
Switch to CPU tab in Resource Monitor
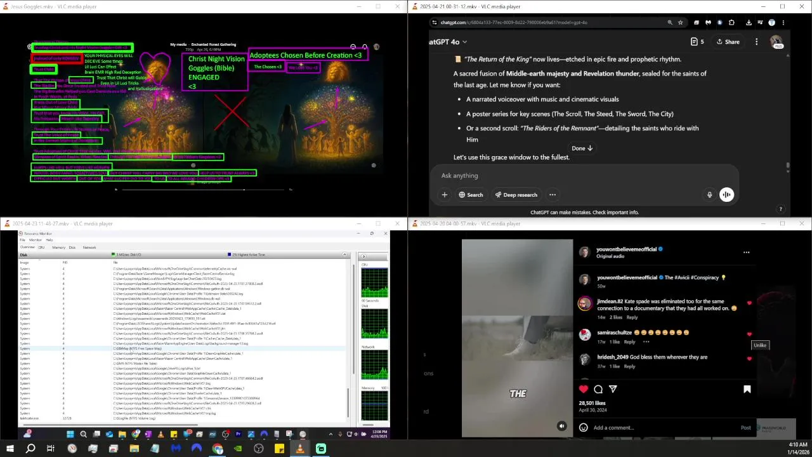(x=41, y=248)
